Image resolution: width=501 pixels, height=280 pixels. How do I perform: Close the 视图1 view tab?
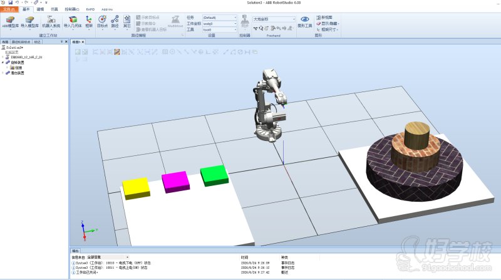[x=83, y=42]
